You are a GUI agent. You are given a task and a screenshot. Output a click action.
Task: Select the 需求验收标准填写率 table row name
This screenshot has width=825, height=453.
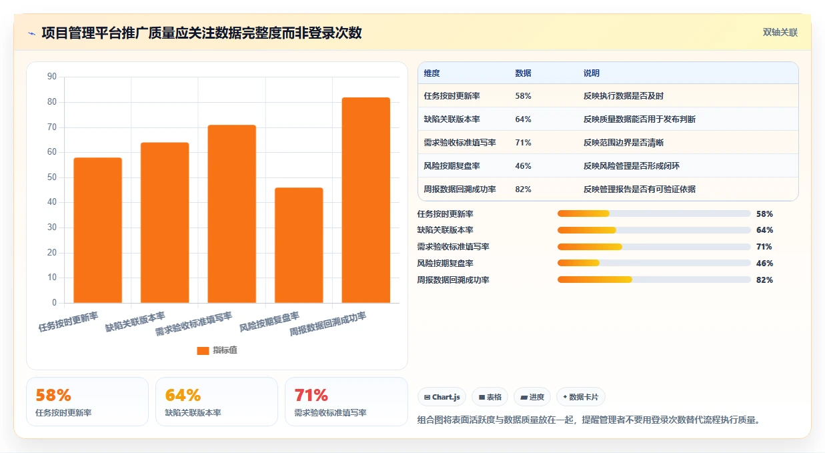point(460,143)
